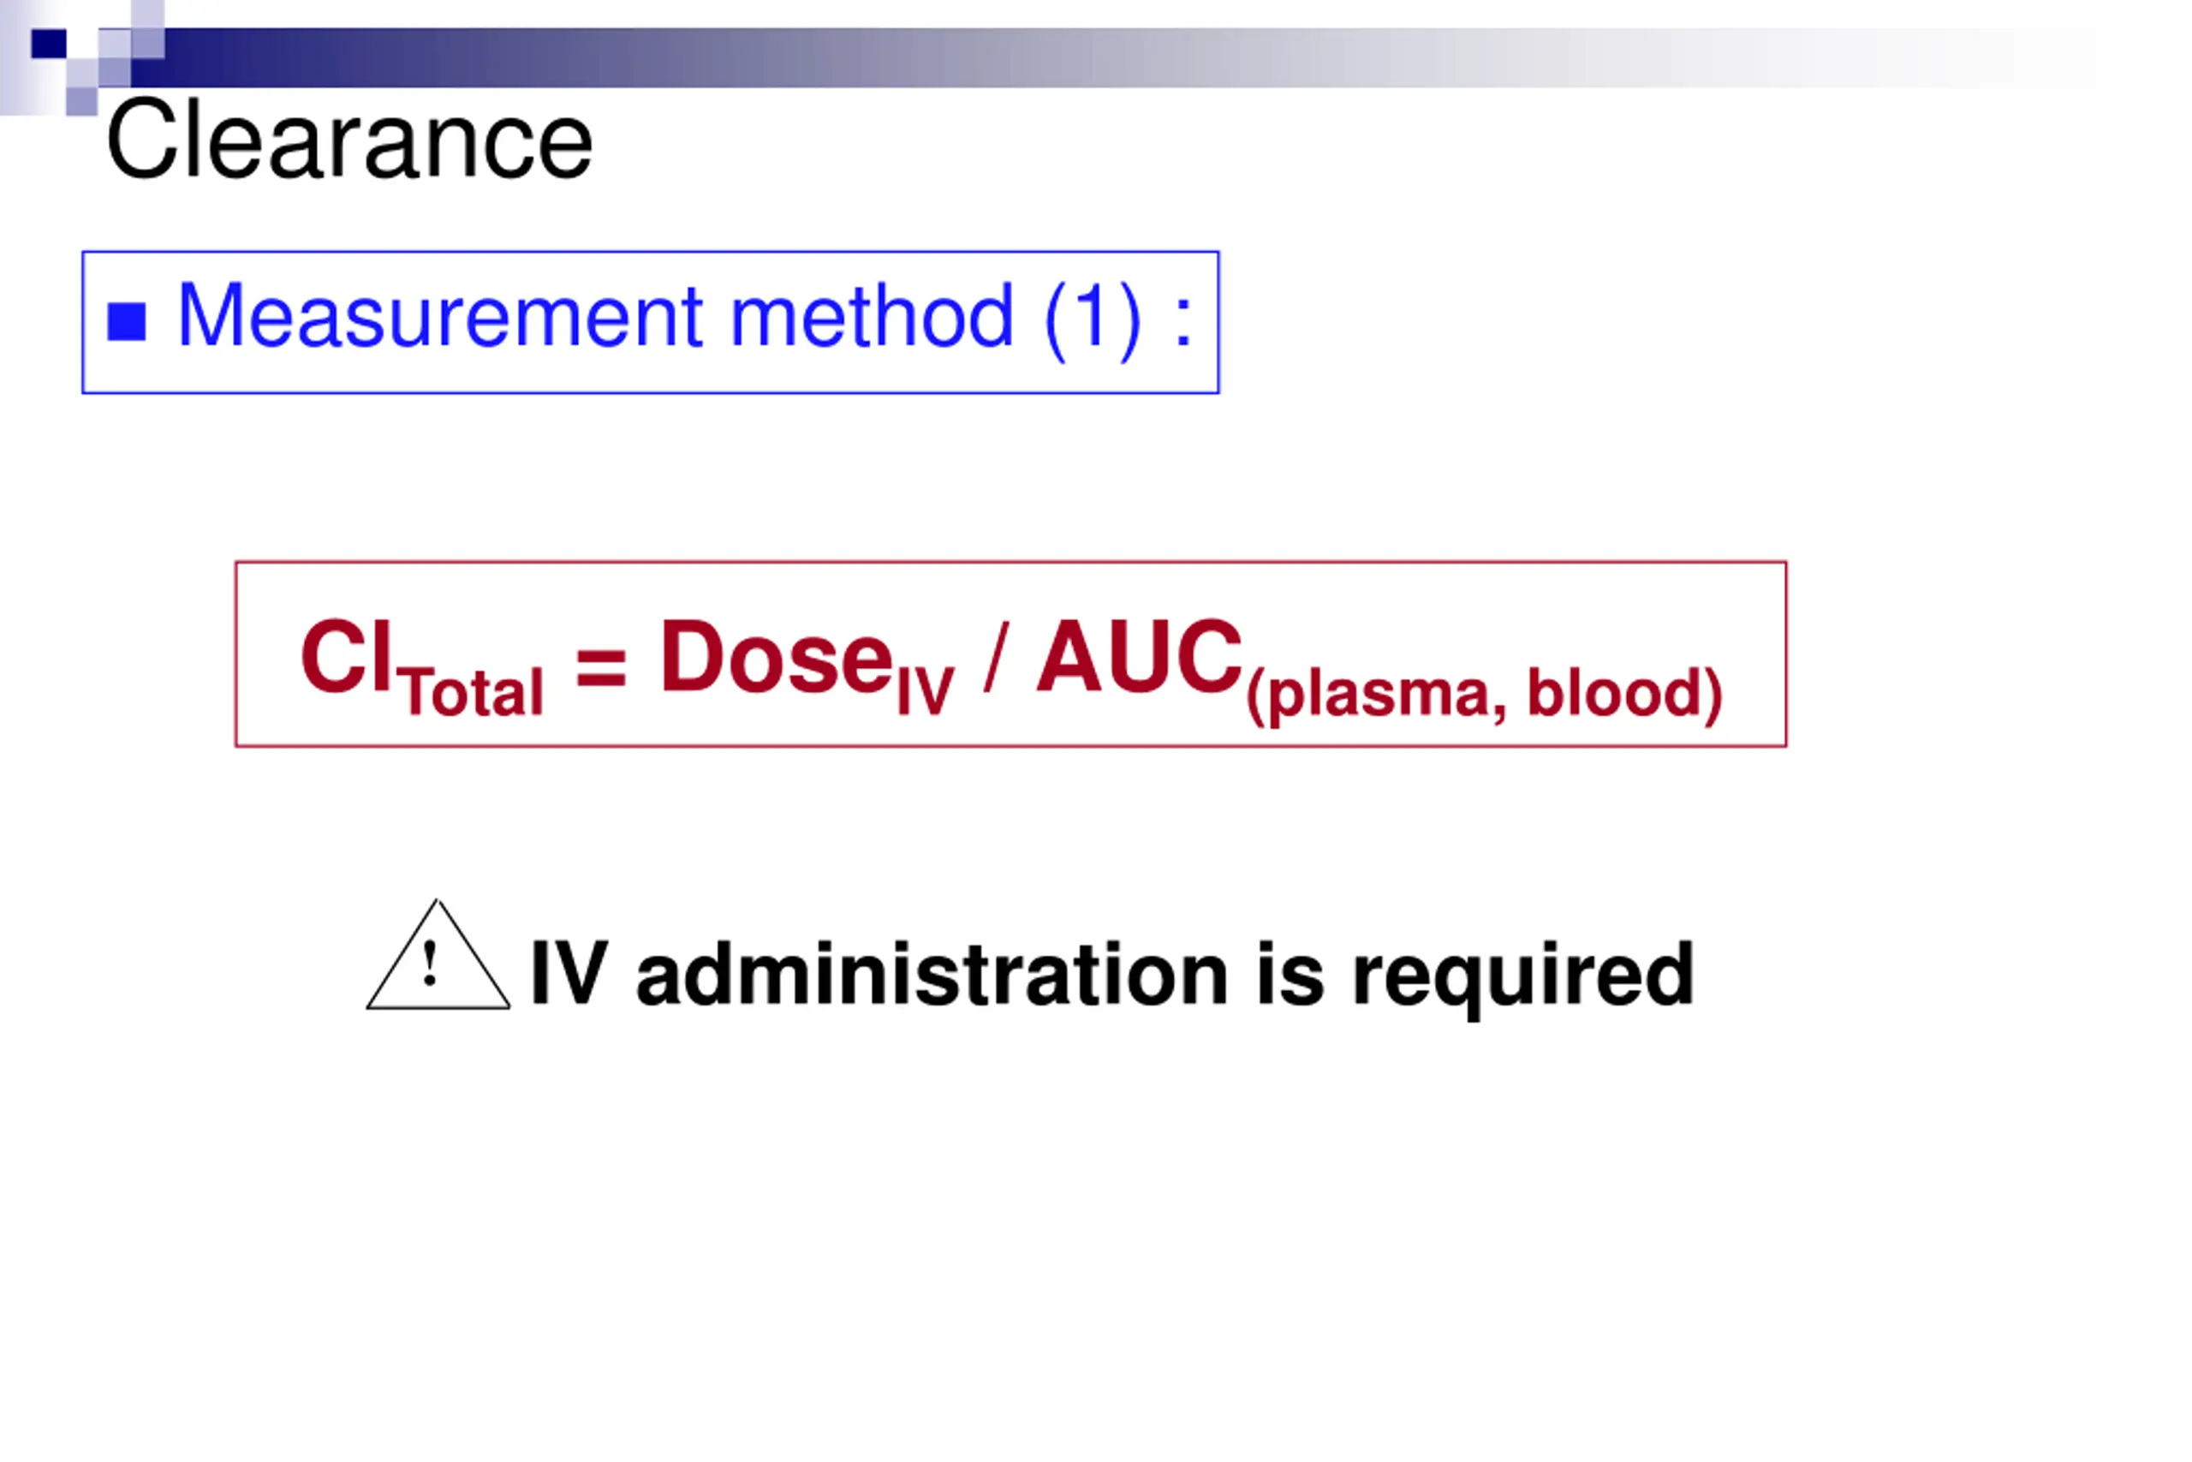Click the dark navy square decoration
This screenshot has height=1462, width=2192.
click(x=49, y=44)
